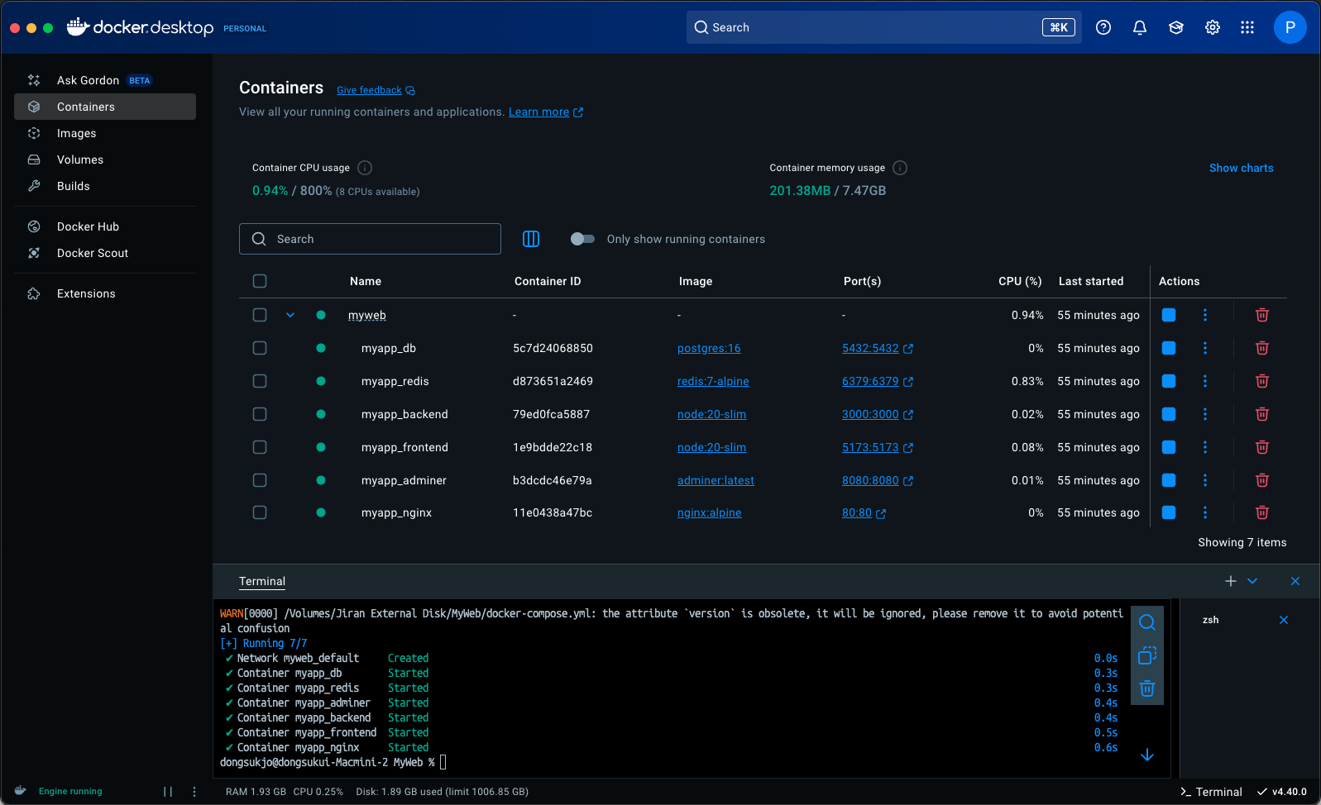The height and width of the screenshot is (805, 1321).
Task: Click memory usage info icon
Action: (901, 168)
